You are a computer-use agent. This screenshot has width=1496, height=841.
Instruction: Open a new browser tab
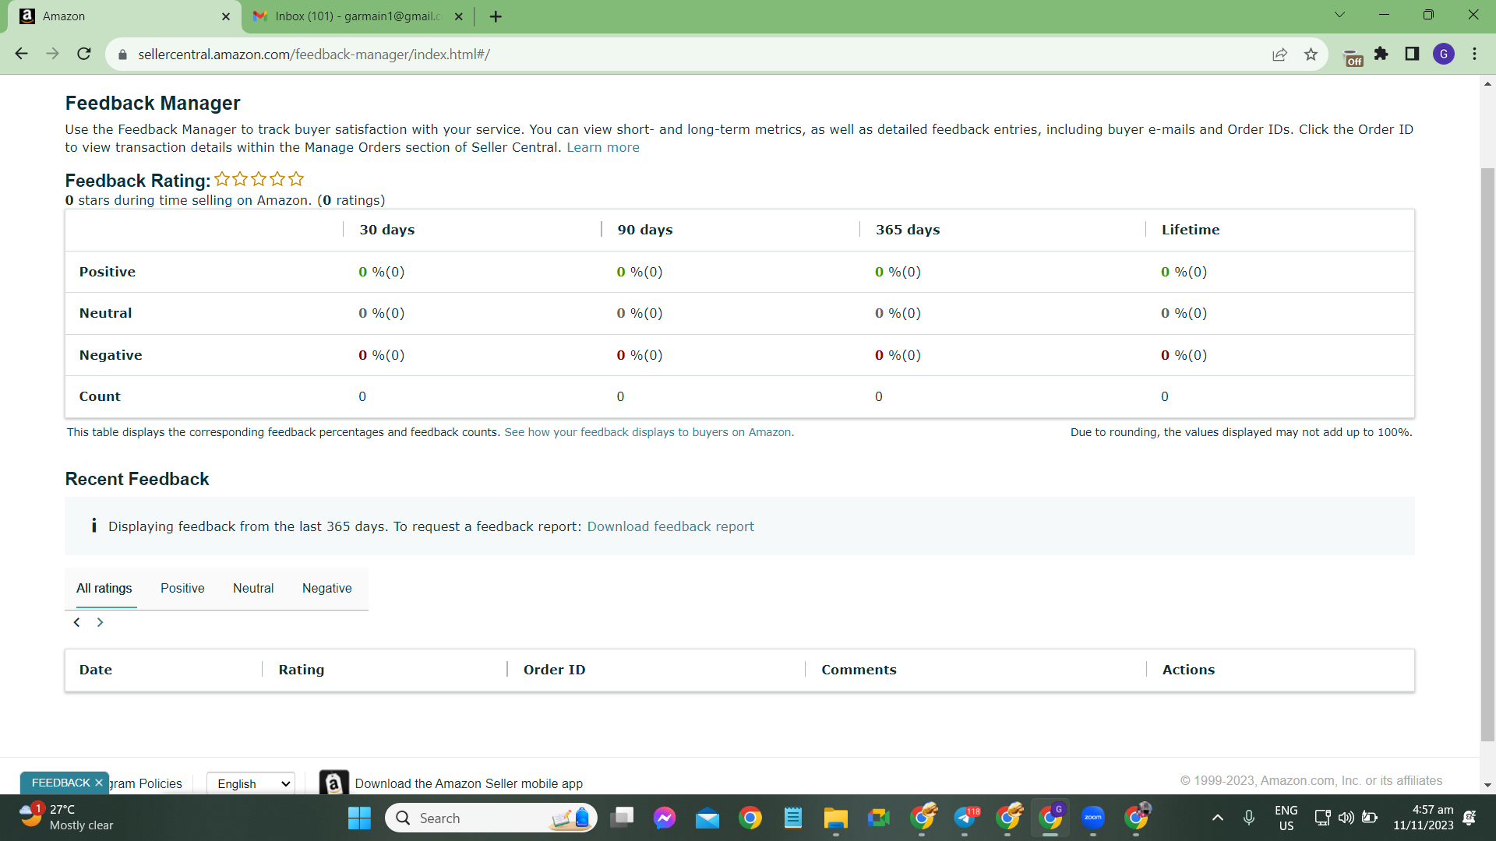pyautogui.click(x=496, y=16)
